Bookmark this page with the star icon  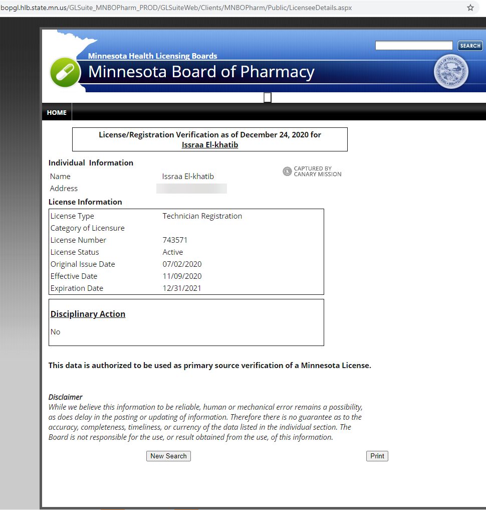coord(470,8)
